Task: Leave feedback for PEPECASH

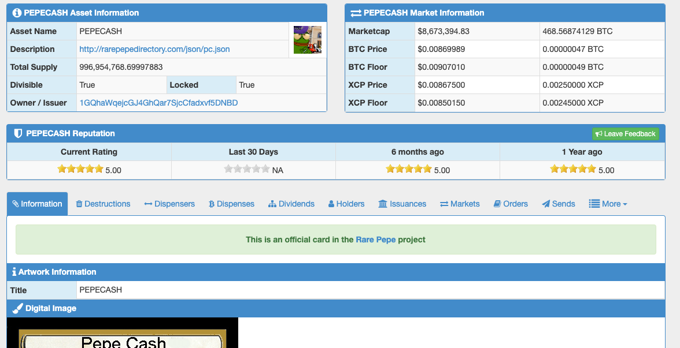Action: click(x=626, y=134)
